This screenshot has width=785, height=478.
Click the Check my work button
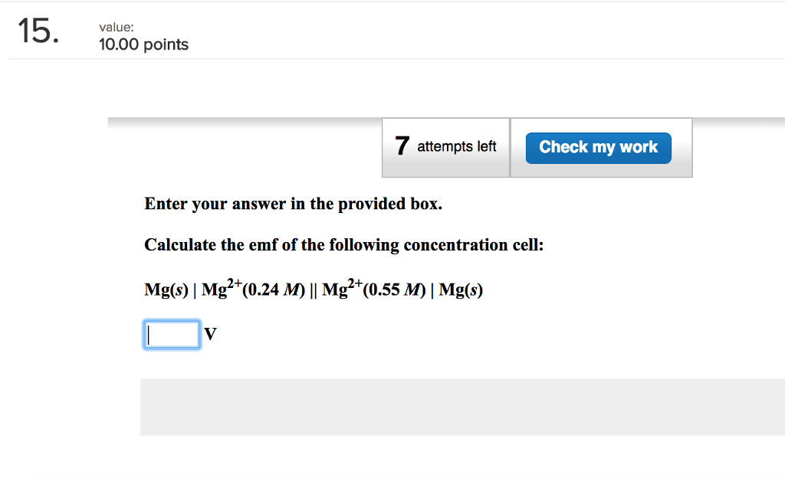pos(598,146)
